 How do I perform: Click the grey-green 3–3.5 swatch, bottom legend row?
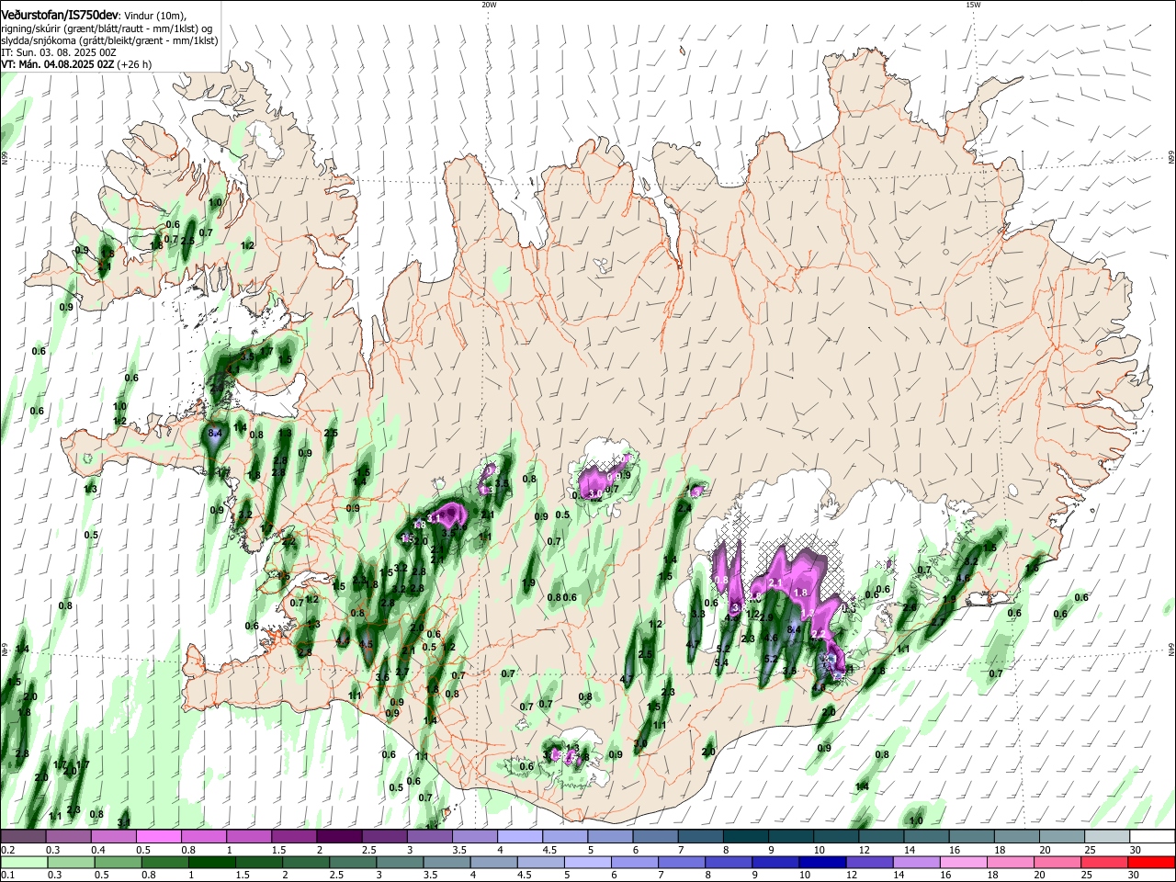(x=399, y=862)
